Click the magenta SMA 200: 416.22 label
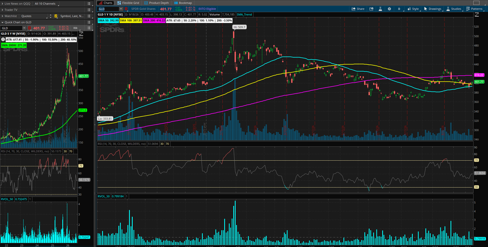This screenshot has width=488, height=247. (154, 20)
